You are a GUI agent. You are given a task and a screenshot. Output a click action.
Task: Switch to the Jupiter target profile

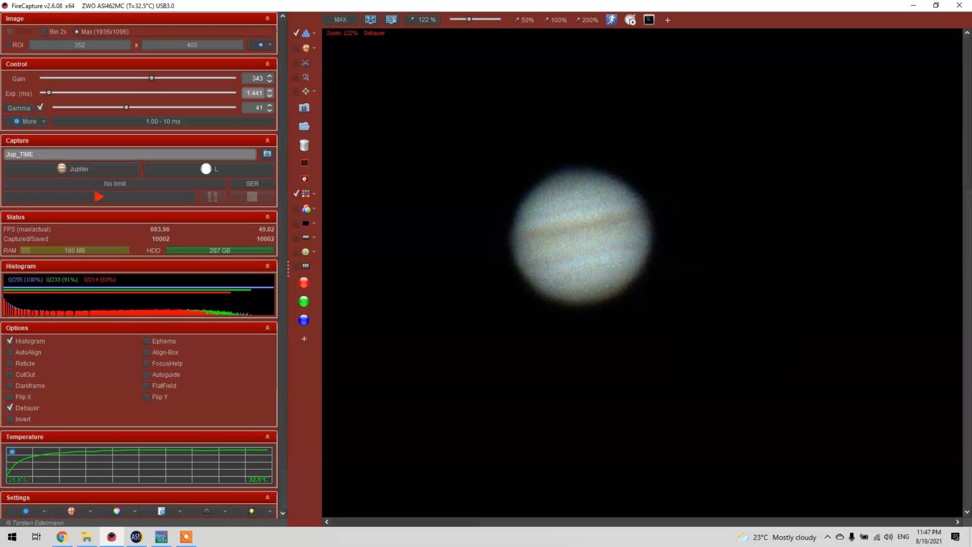pyautogui.click(x=72, y=168)
